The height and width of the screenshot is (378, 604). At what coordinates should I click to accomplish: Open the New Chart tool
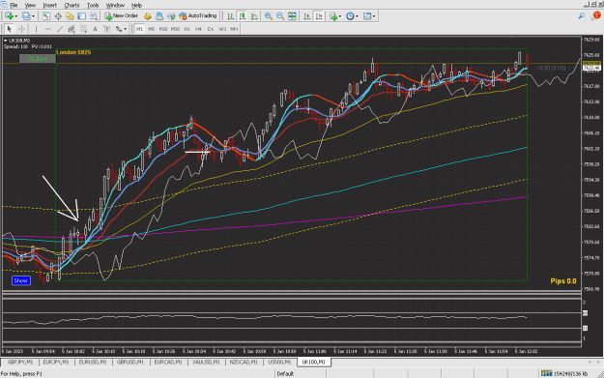coord(9,16)
